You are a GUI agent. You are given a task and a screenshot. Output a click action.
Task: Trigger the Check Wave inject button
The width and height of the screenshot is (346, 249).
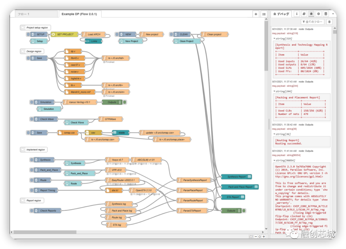click(x=32, y=119)
